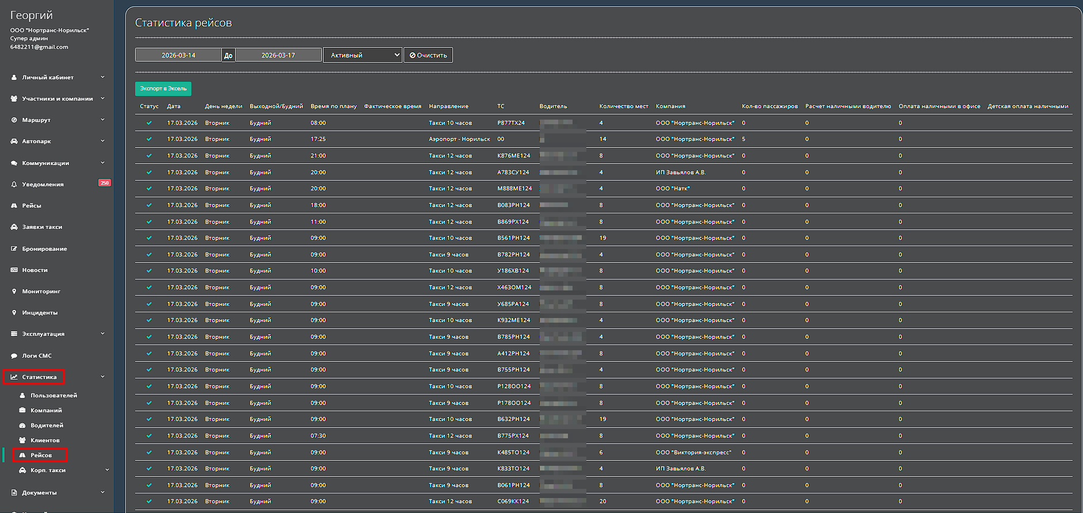This screenshot has height=513, width=1083.
Task: Click the Monitoring map pin icon
Action: point(14,292)
